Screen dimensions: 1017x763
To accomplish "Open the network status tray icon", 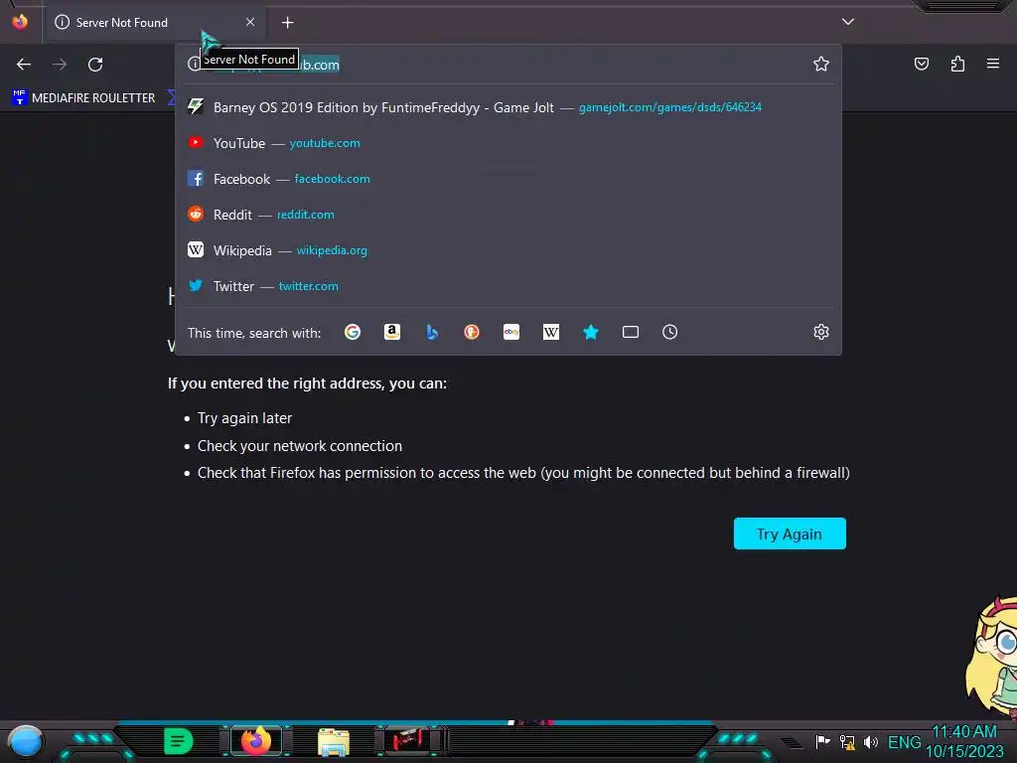I will pos(847,741).
